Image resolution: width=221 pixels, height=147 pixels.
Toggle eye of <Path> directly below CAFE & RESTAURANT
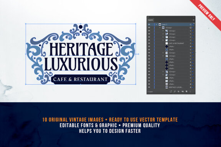[x=149, y=46]
